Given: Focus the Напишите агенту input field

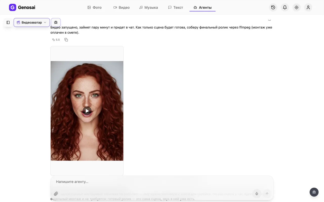Looking at the screenshot, I should (162, 182).
